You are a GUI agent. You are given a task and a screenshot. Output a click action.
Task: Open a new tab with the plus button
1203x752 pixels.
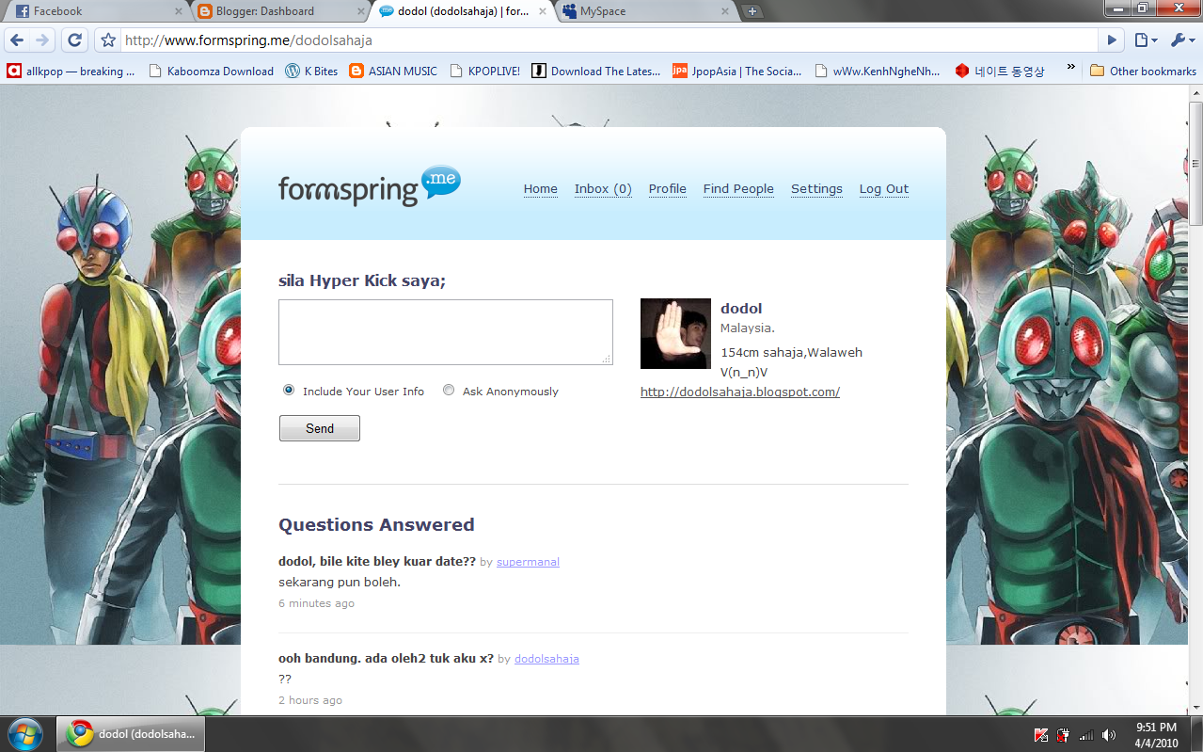pos(752,11)
